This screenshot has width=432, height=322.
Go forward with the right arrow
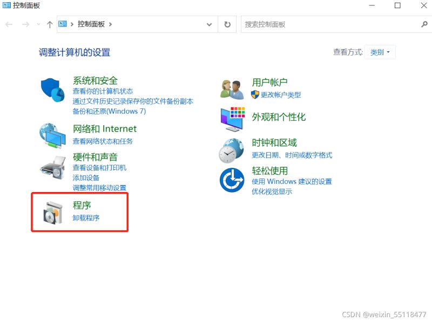[25, 24]
